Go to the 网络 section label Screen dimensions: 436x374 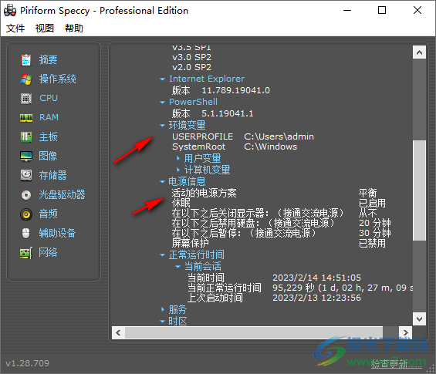[48, 252]
